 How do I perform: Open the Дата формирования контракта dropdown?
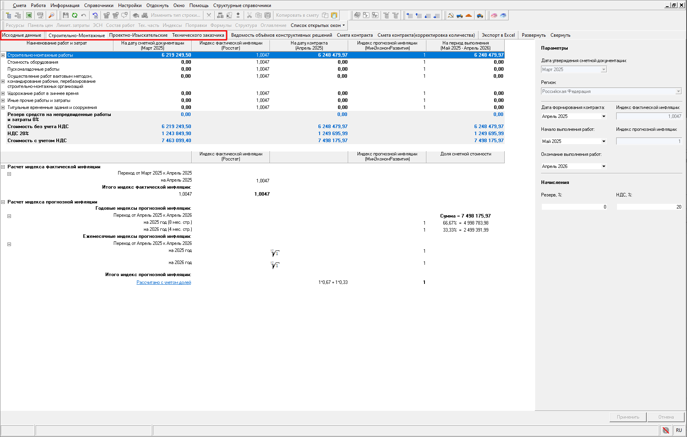(604, 116)
